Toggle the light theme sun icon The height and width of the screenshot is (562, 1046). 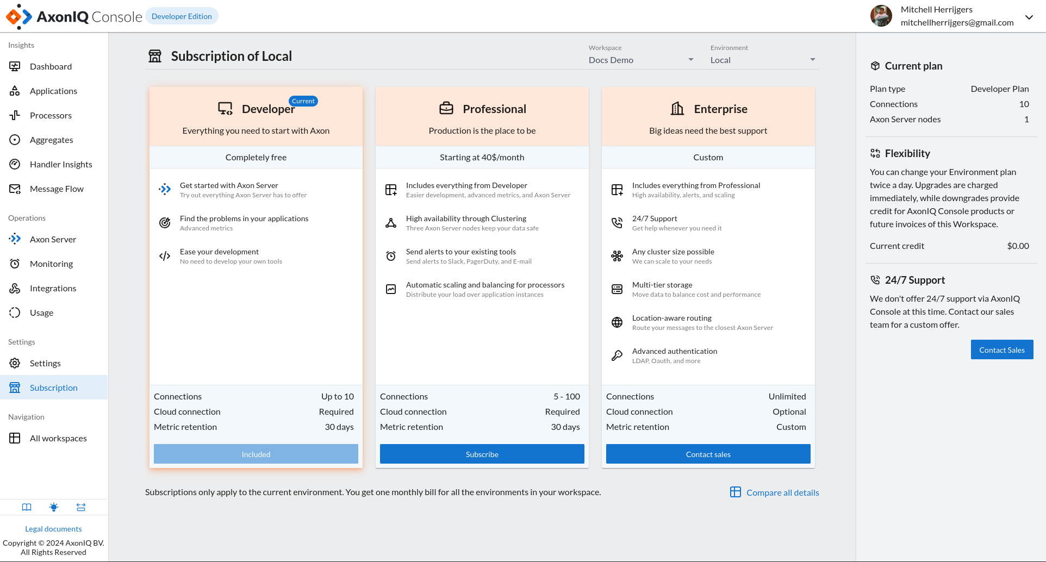click(54, 507)
